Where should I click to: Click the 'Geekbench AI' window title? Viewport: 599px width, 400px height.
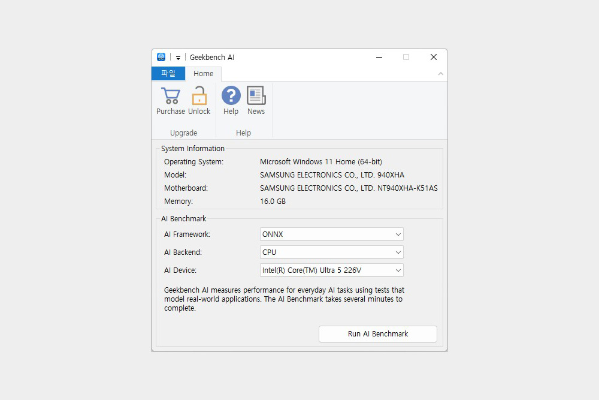pos(212,58)
